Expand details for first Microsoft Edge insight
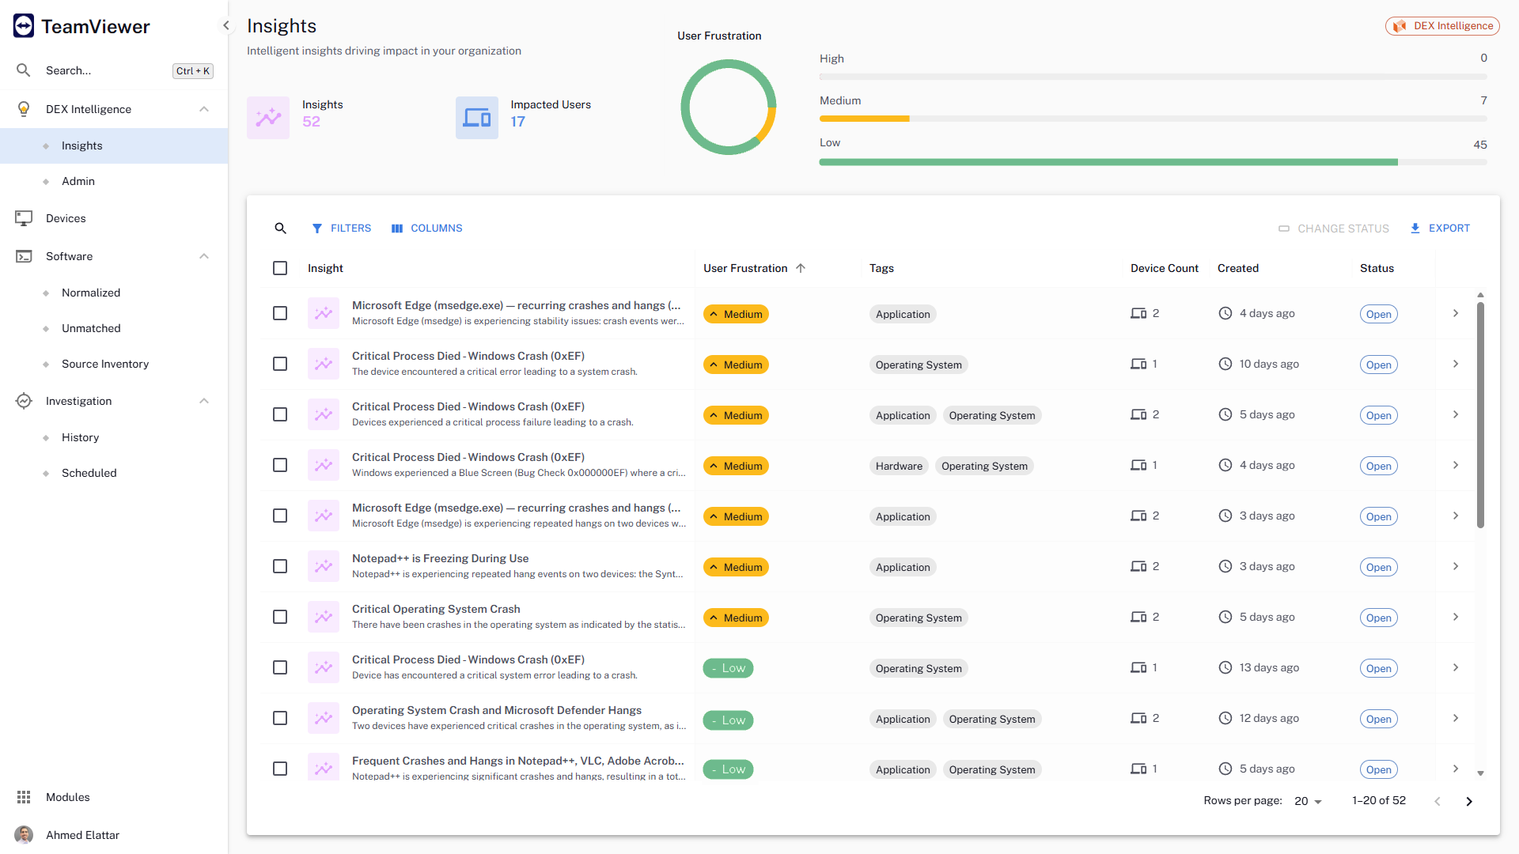 1456,313
